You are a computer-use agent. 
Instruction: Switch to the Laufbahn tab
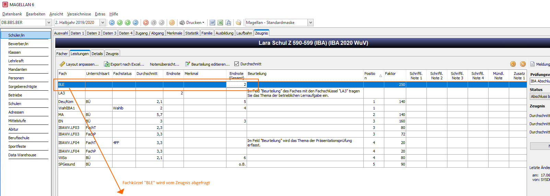[244, 33]
